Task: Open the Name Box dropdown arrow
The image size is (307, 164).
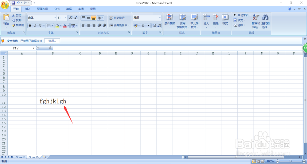Action: tap(34, 48)
